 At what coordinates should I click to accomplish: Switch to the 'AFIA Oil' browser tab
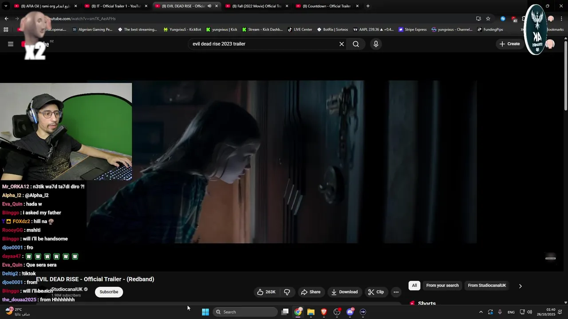(45, 6)
